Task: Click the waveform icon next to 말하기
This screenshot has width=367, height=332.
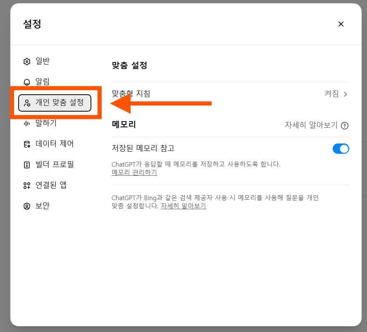Action: pyautogui.click(x=27, y=123)
